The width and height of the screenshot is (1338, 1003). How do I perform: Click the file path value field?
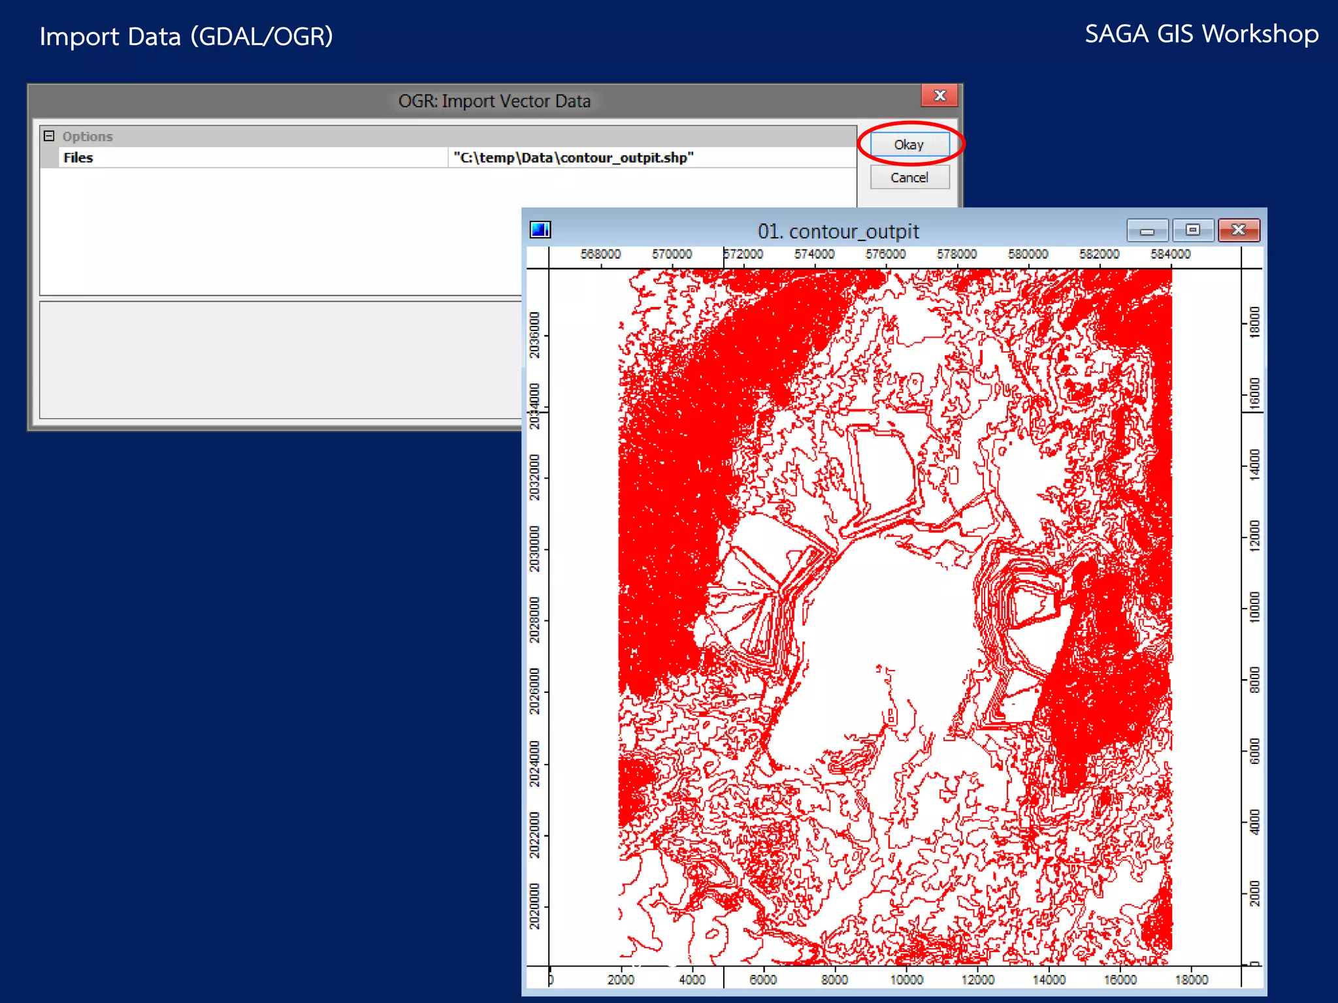pos(652,157)
